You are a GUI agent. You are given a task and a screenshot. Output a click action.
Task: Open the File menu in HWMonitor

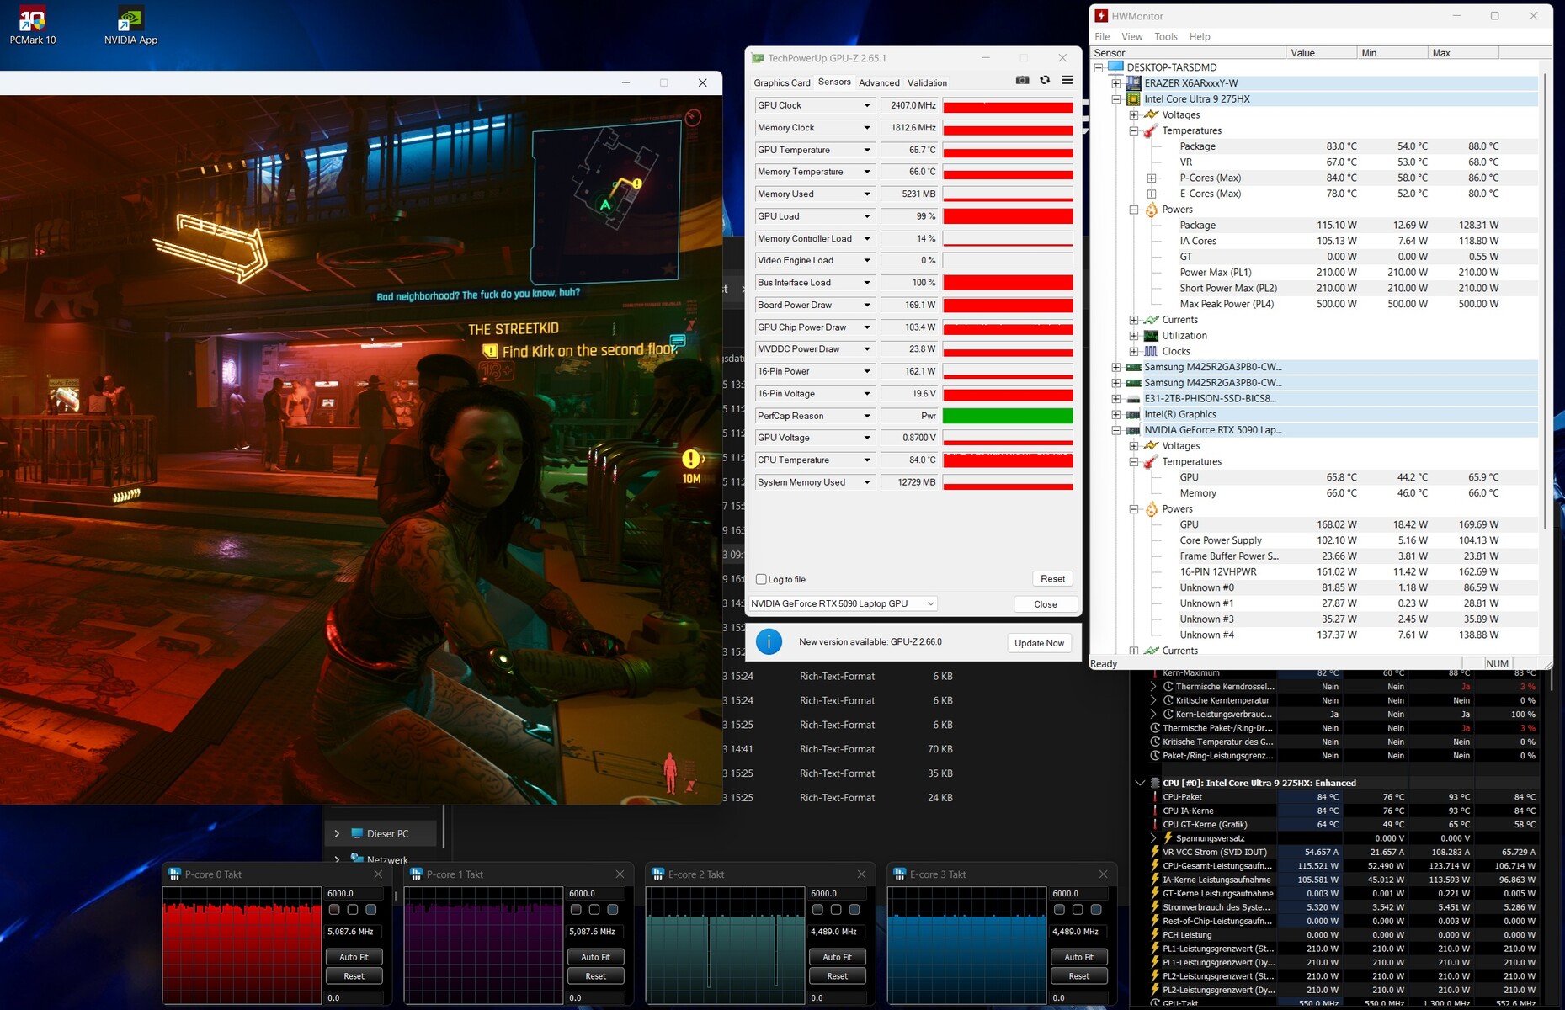click(x=1102, y=37)
